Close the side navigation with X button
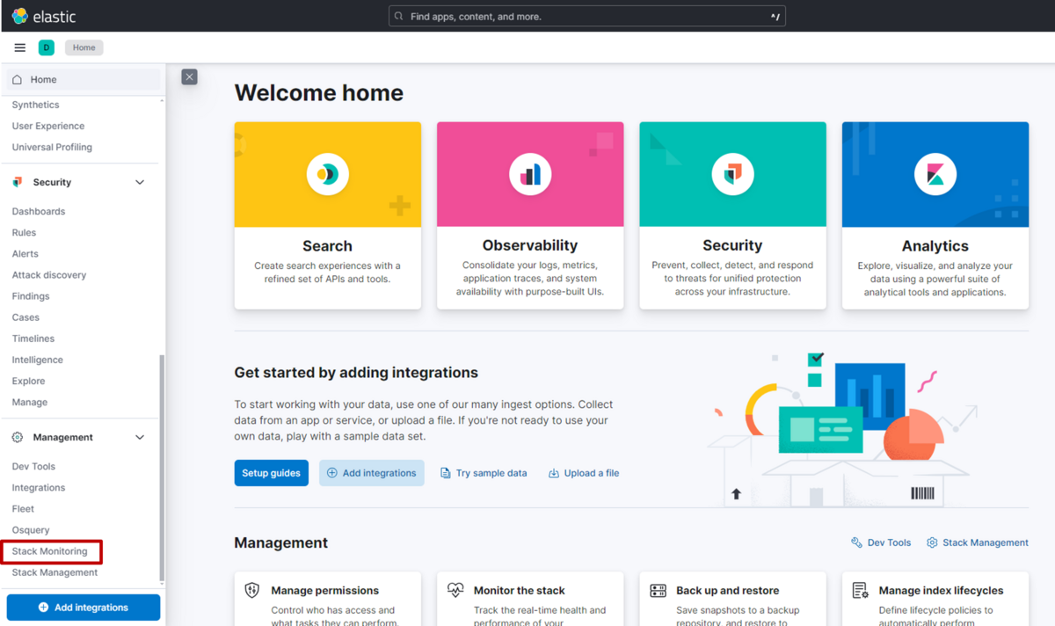Image resolution: width=1055 pixels, height=626 pixels. click(189, 77)
